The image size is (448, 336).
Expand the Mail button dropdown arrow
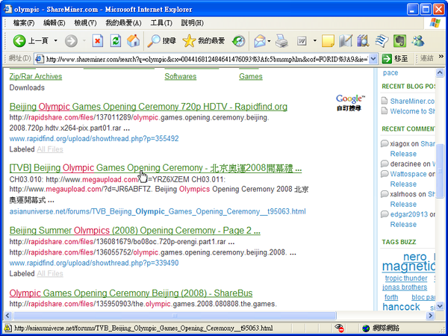269,41
